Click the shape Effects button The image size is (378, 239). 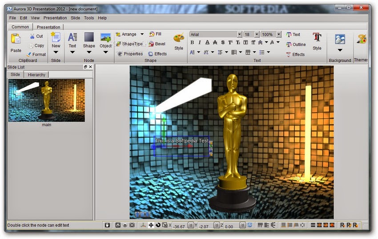tap(157, 54)
